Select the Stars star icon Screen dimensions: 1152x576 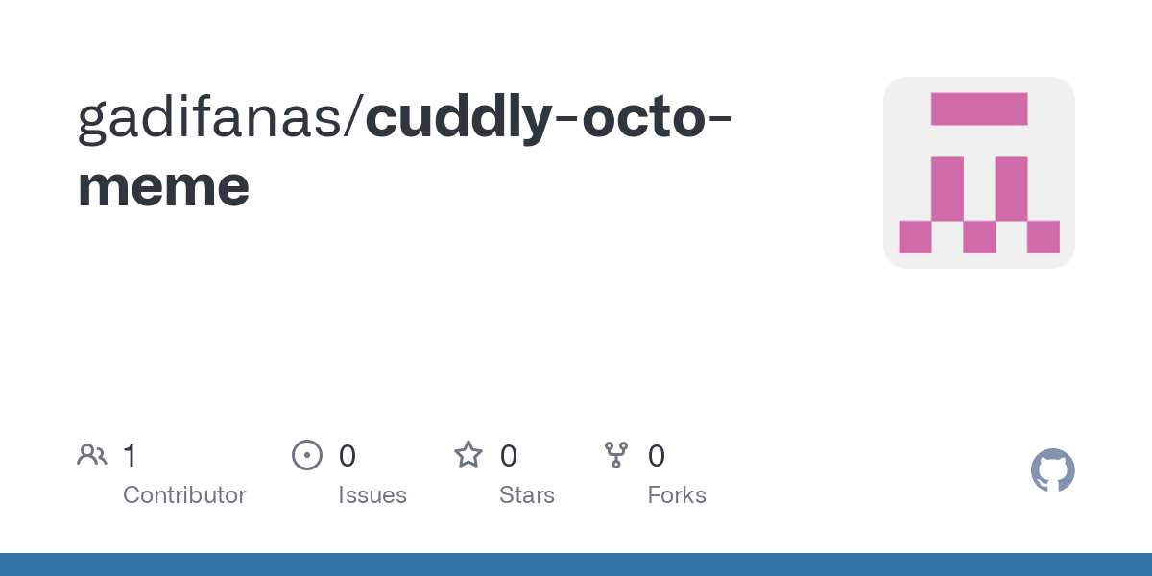(468, 454)
